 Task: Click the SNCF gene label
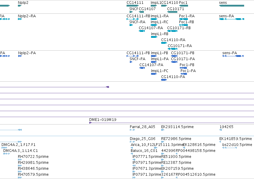(134, 9)
